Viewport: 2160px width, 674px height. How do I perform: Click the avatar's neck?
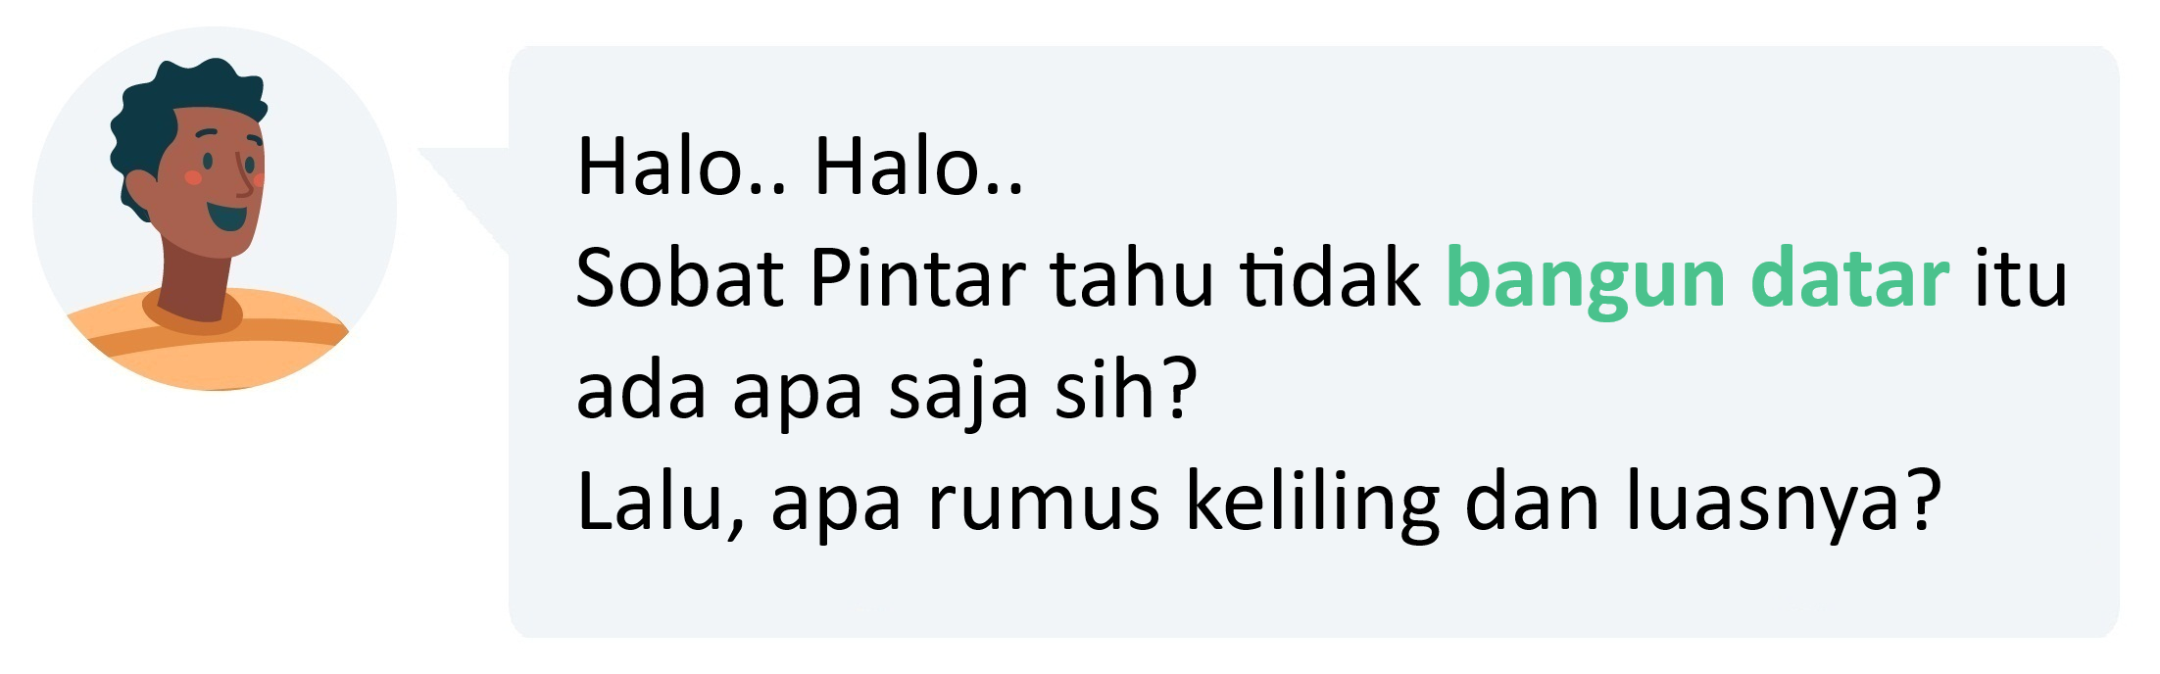pyautogui.click(x=196, y=279)
